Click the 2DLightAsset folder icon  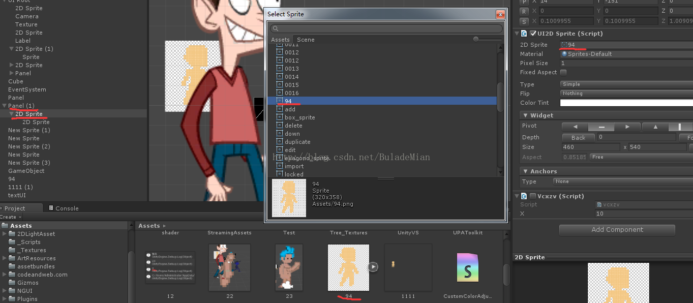pos(12,234)
